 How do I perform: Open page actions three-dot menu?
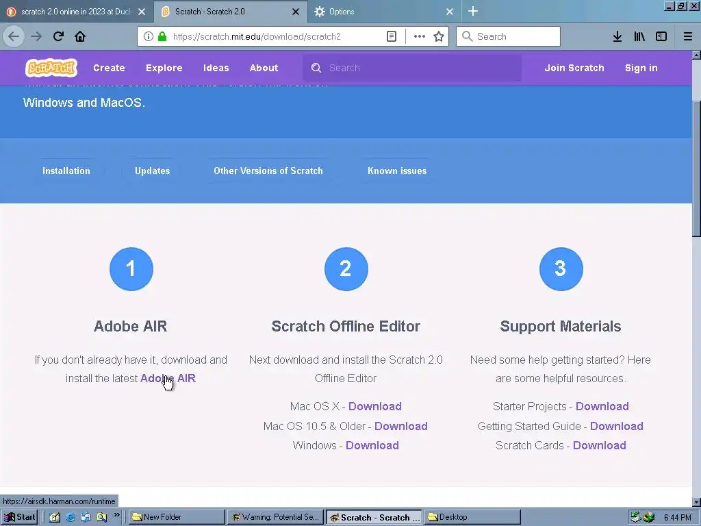(420, 36)
